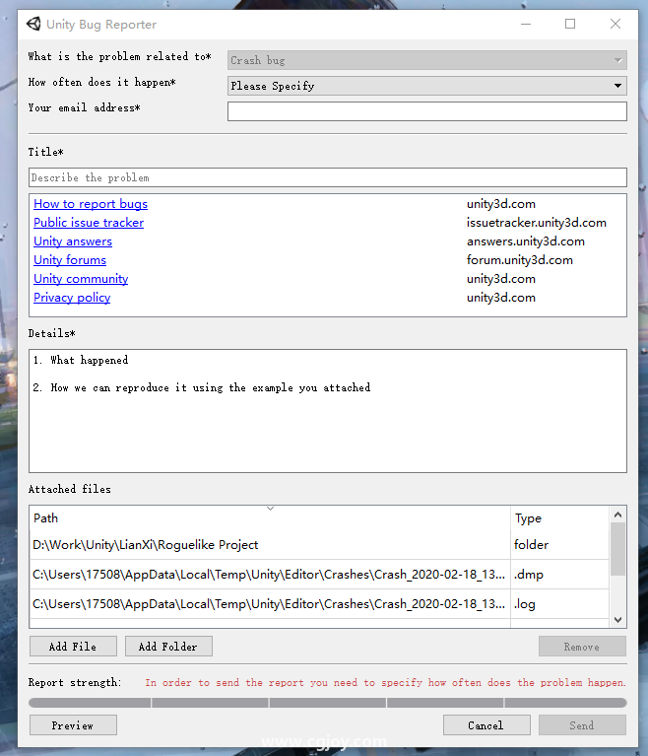648x756 pixels.
Task: Sort attachments by the Type column header
Action: pos(560,518)
